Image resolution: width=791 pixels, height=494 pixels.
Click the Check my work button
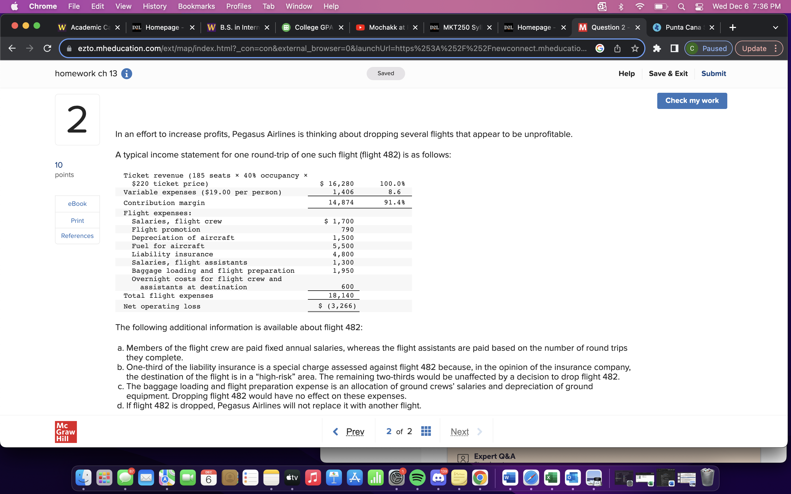coord(692,101)
